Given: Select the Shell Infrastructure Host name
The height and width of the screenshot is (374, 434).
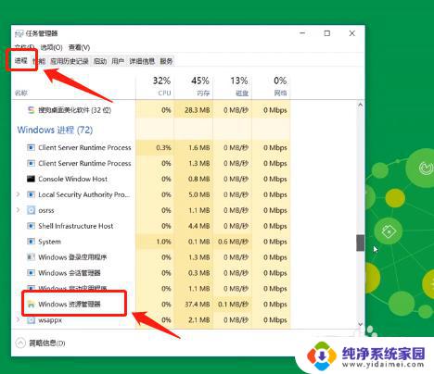Looking at the screenshot, I should tap(76, 226).
